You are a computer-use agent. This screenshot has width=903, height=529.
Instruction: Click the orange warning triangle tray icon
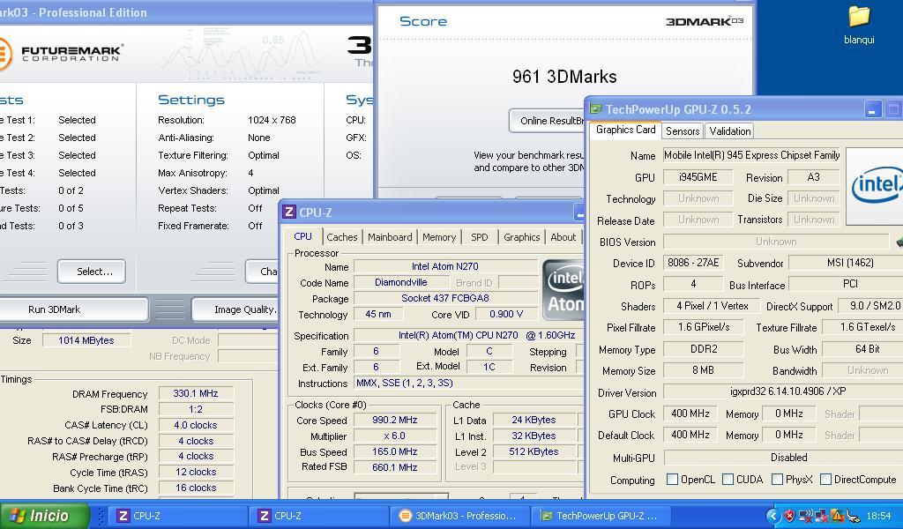coord(837,516)
